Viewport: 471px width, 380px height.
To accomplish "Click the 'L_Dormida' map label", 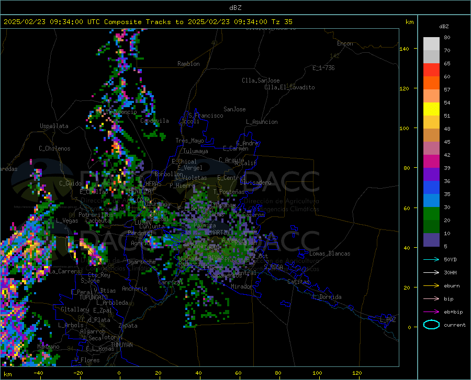I will tap(327, 297).
